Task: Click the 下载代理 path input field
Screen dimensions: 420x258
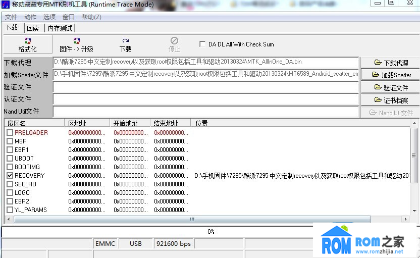Action: coord(206,63)
